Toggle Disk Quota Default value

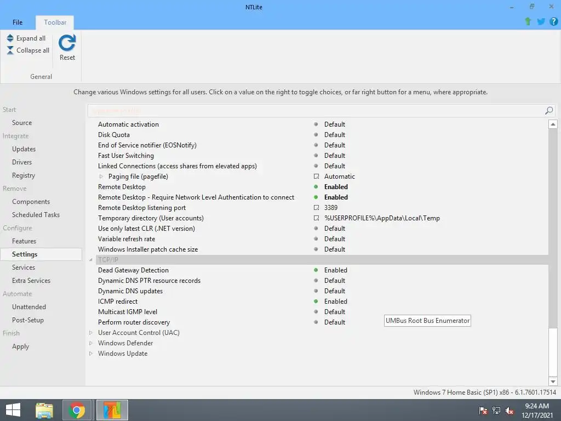pos(335,135)
